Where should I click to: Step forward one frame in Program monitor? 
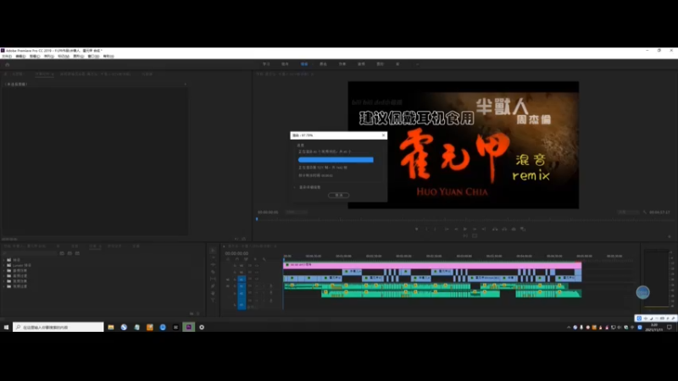pyautogui.click(x=475, y=229)
